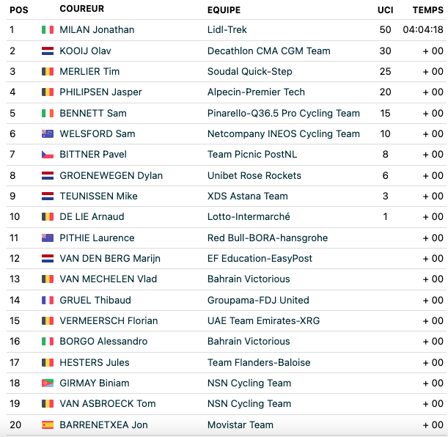Open Red Bull-BORA-hansgrohe team page

coord(268,238)
